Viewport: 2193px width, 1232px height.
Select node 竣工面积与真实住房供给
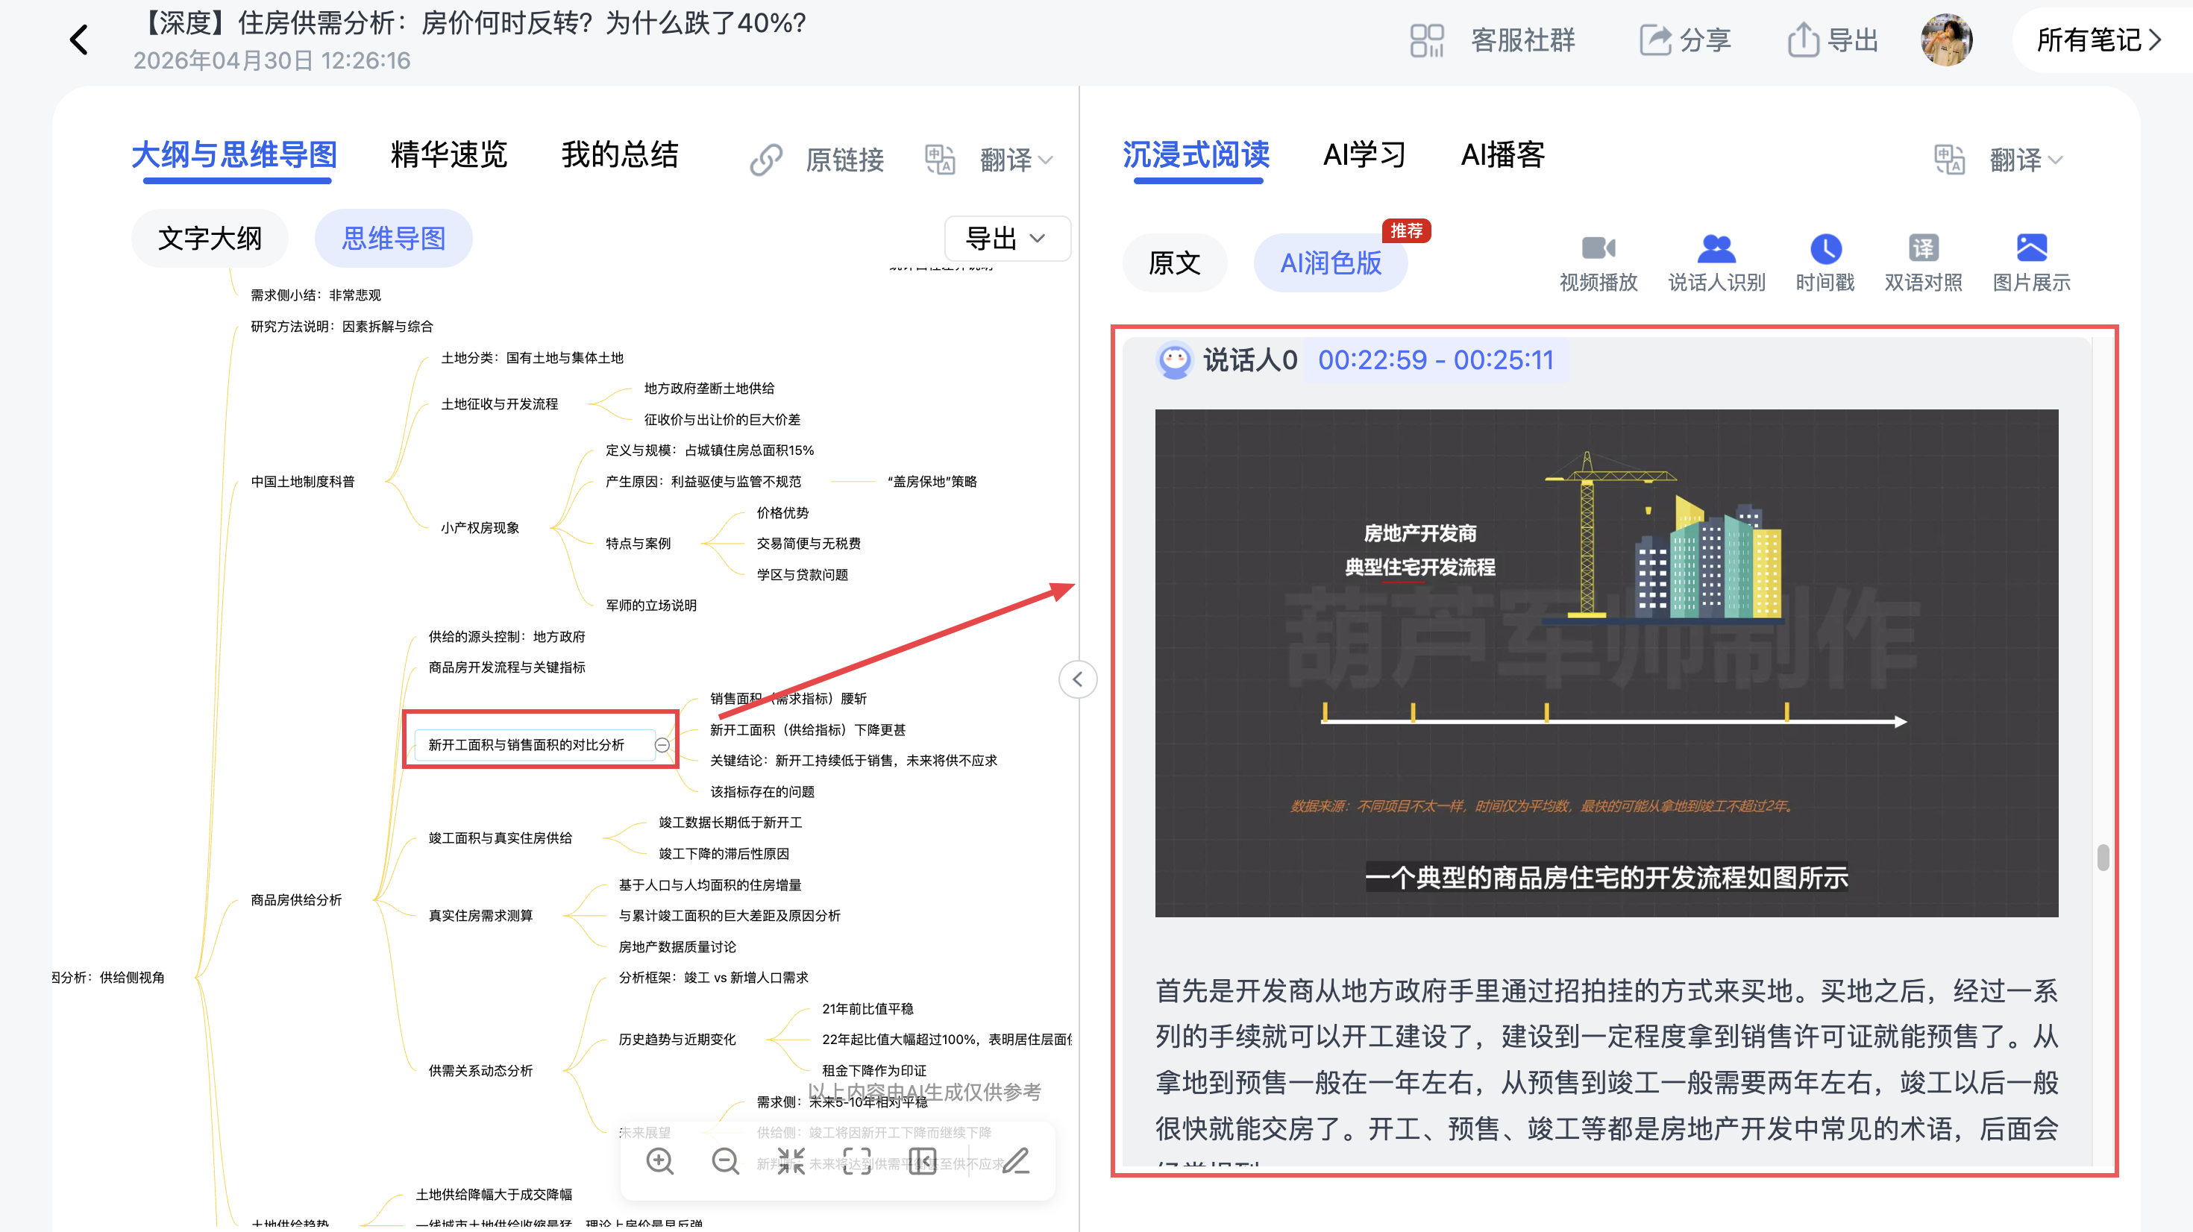501,839
